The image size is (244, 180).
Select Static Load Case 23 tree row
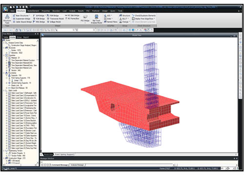click(24, 148)
